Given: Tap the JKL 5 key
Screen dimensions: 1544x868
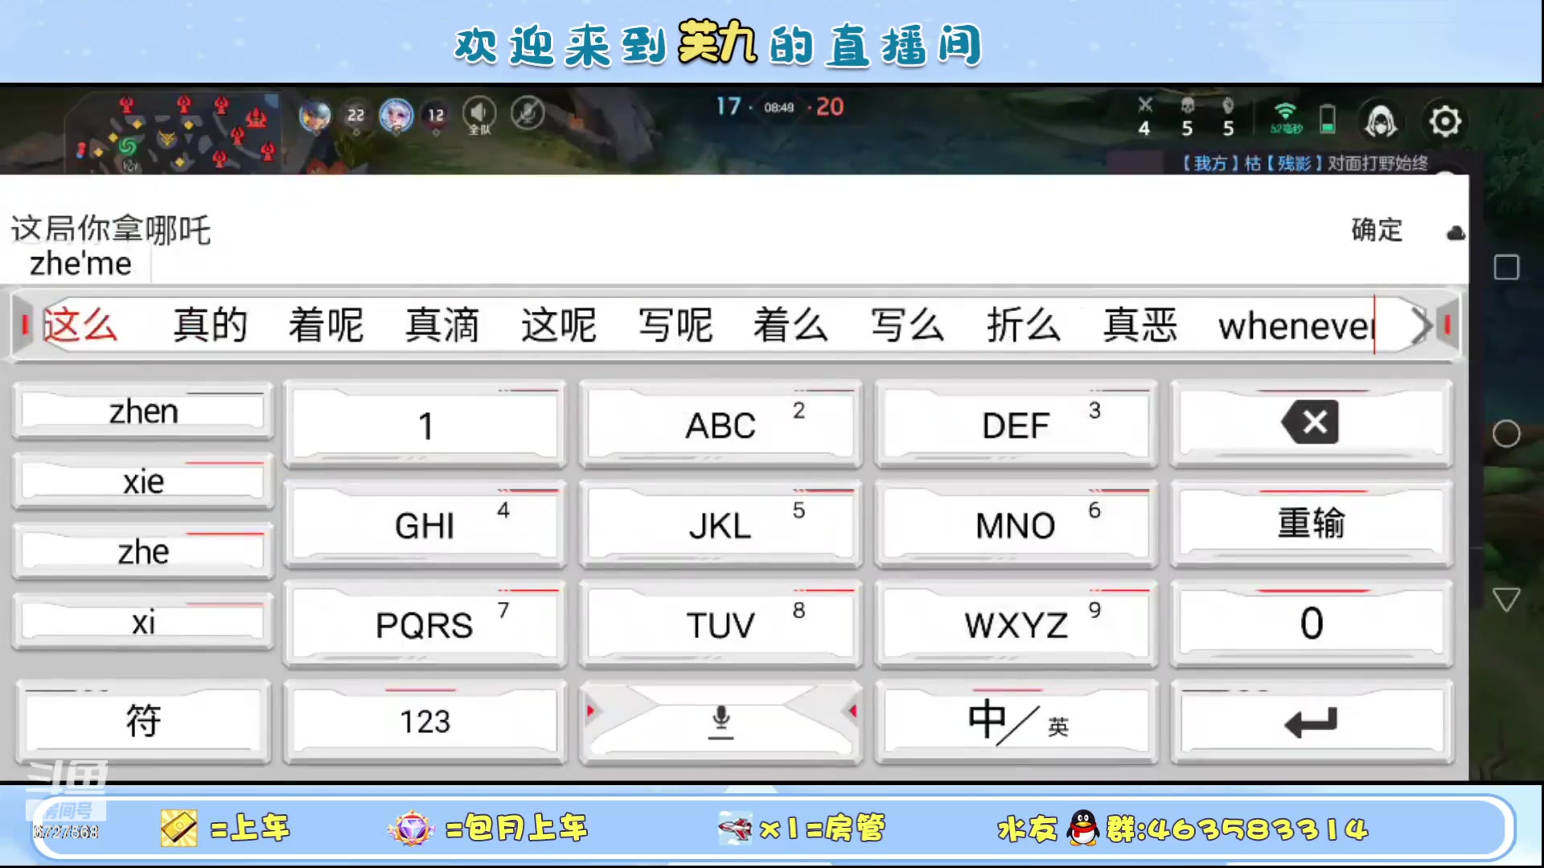Looking at the screenshot, I should (721, 525).
